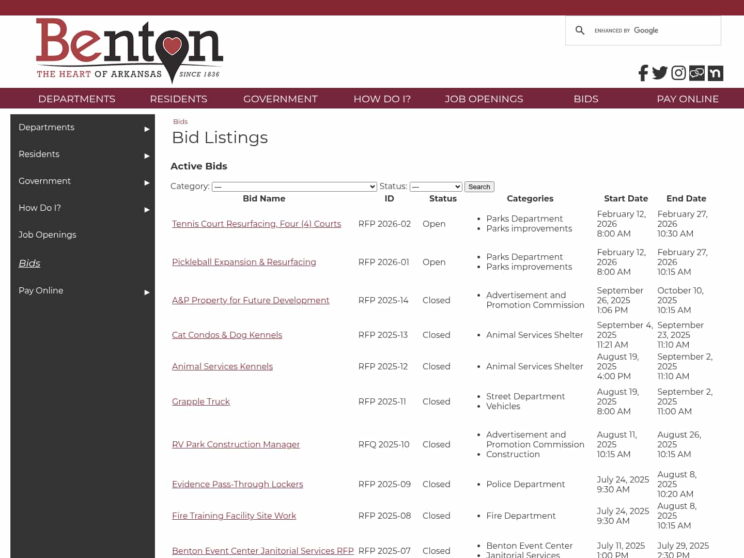The image size is (744, 558).
Task: Open Benton's Facebook page icon
Action: point(643,73)
